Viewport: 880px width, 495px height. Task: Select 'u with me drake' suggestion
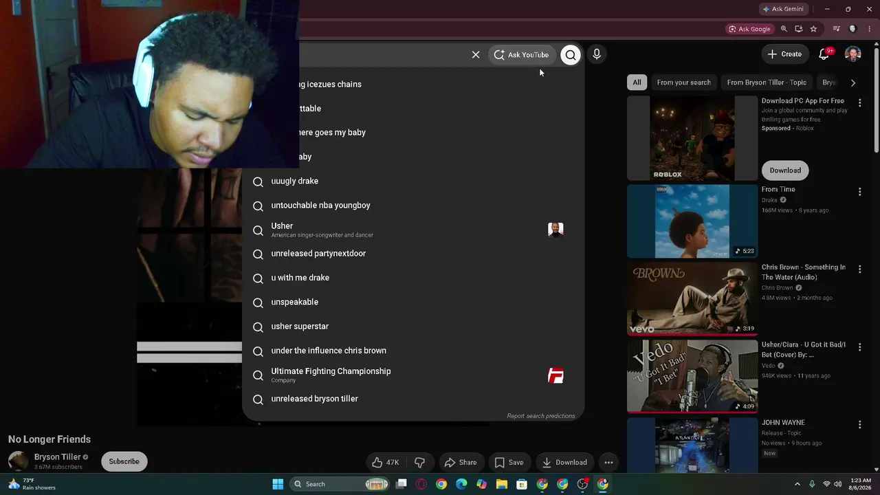[413, 278]
